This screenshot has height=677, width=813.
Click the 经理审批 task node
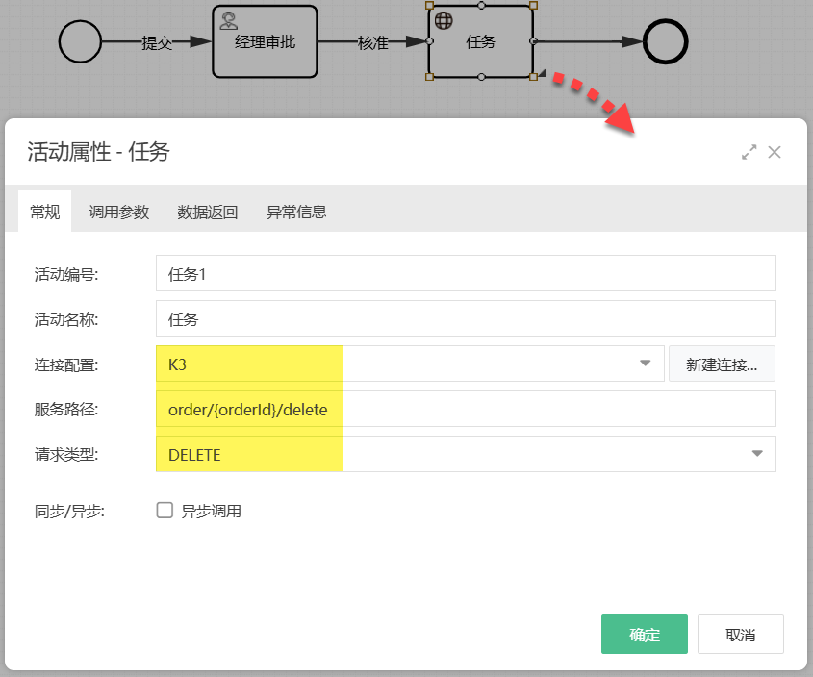(265, 43)
